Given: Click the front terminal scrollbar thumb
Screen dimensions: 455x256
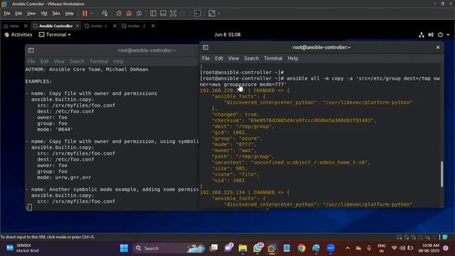Looking at the screenshot, I should click(441, 174).
